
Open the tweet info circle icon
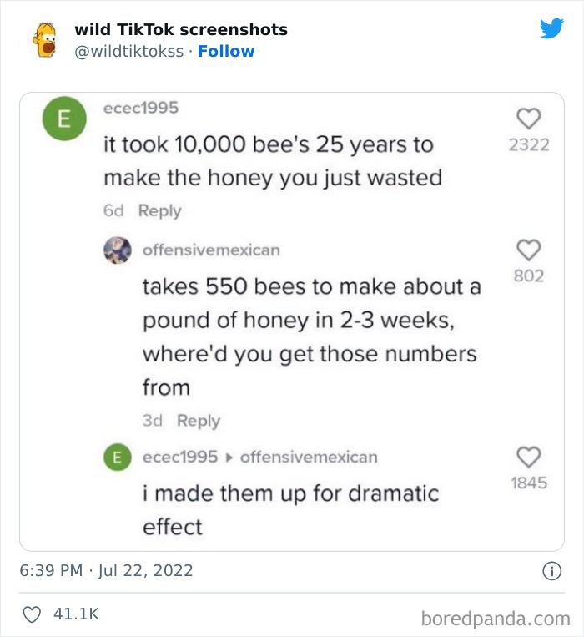(x=551, y=571)
